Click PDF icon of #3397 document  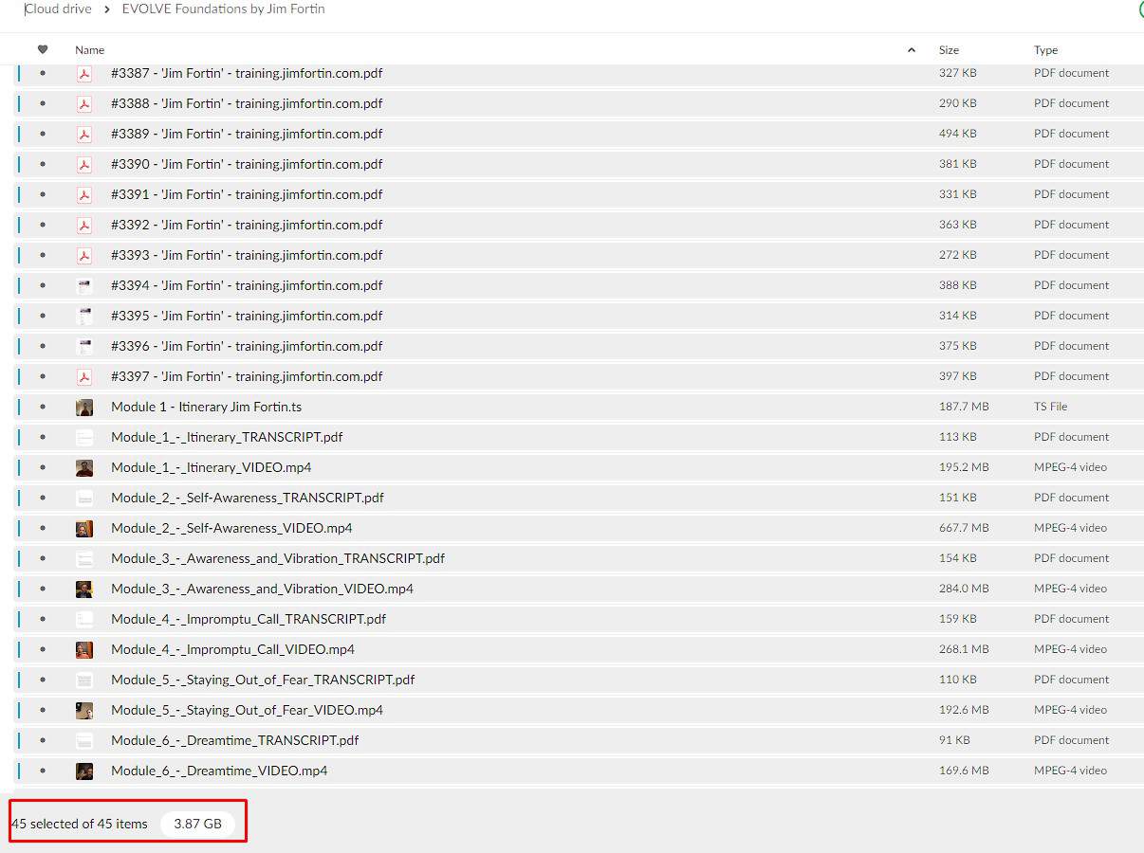click(x=84, y=376)
